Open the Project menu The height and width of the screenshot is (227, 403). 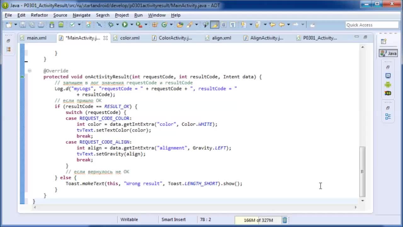click(122, 15)
